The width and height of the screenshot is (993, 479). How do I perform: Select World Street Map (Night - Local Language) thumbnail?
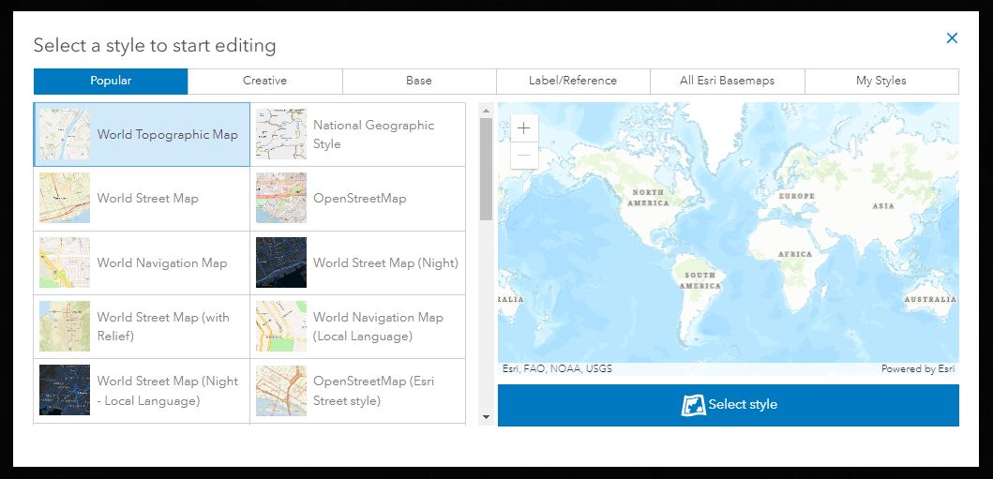65,390
